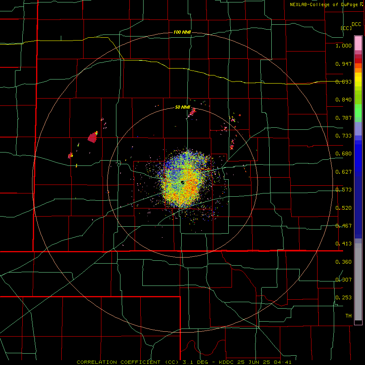Click the 0.467 value on color scale

[344, 226]
